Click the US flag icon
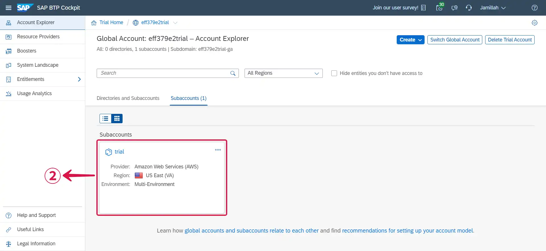The image size is (546, 251). click(x=139, y=175)
